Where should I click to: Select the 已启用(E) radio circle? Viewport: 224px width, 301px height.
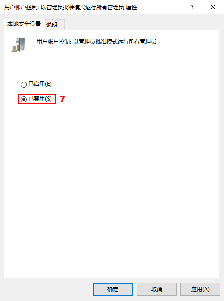pyautogui.click(x=24, y=84)
